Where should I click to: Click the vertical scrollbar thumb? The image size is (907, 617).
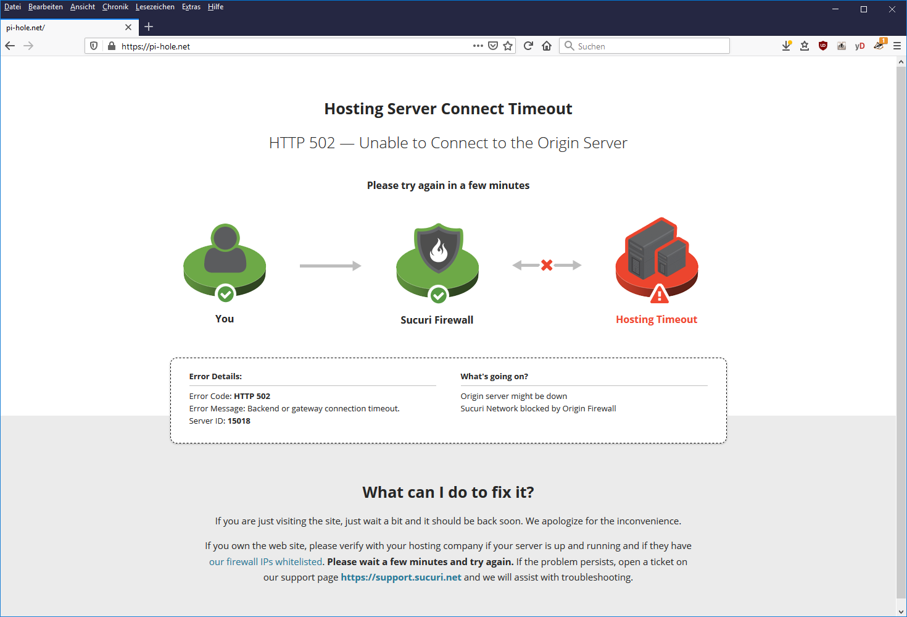[x=901, y=332]
